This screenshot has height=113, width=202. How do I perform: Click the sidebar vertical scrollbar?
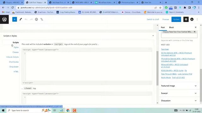pos(201,86)
